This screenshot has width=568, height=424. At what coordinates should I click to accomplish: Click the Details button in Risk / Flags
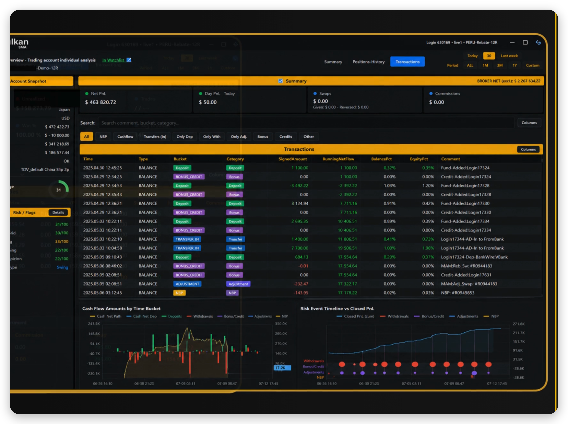pos(58,213)
